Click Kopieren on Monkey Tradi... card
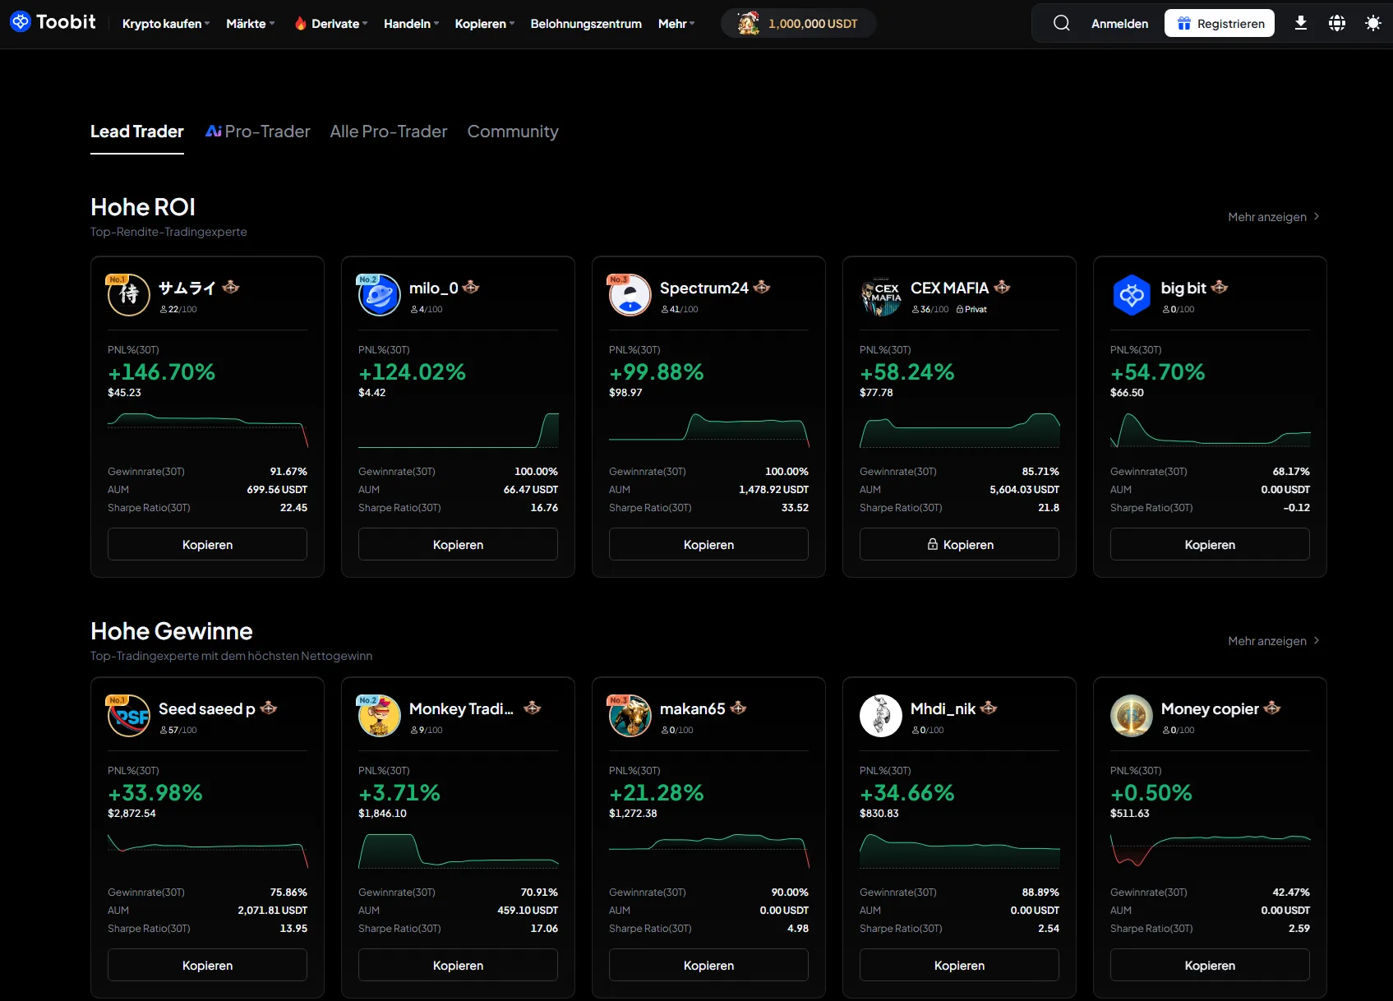 458,965
